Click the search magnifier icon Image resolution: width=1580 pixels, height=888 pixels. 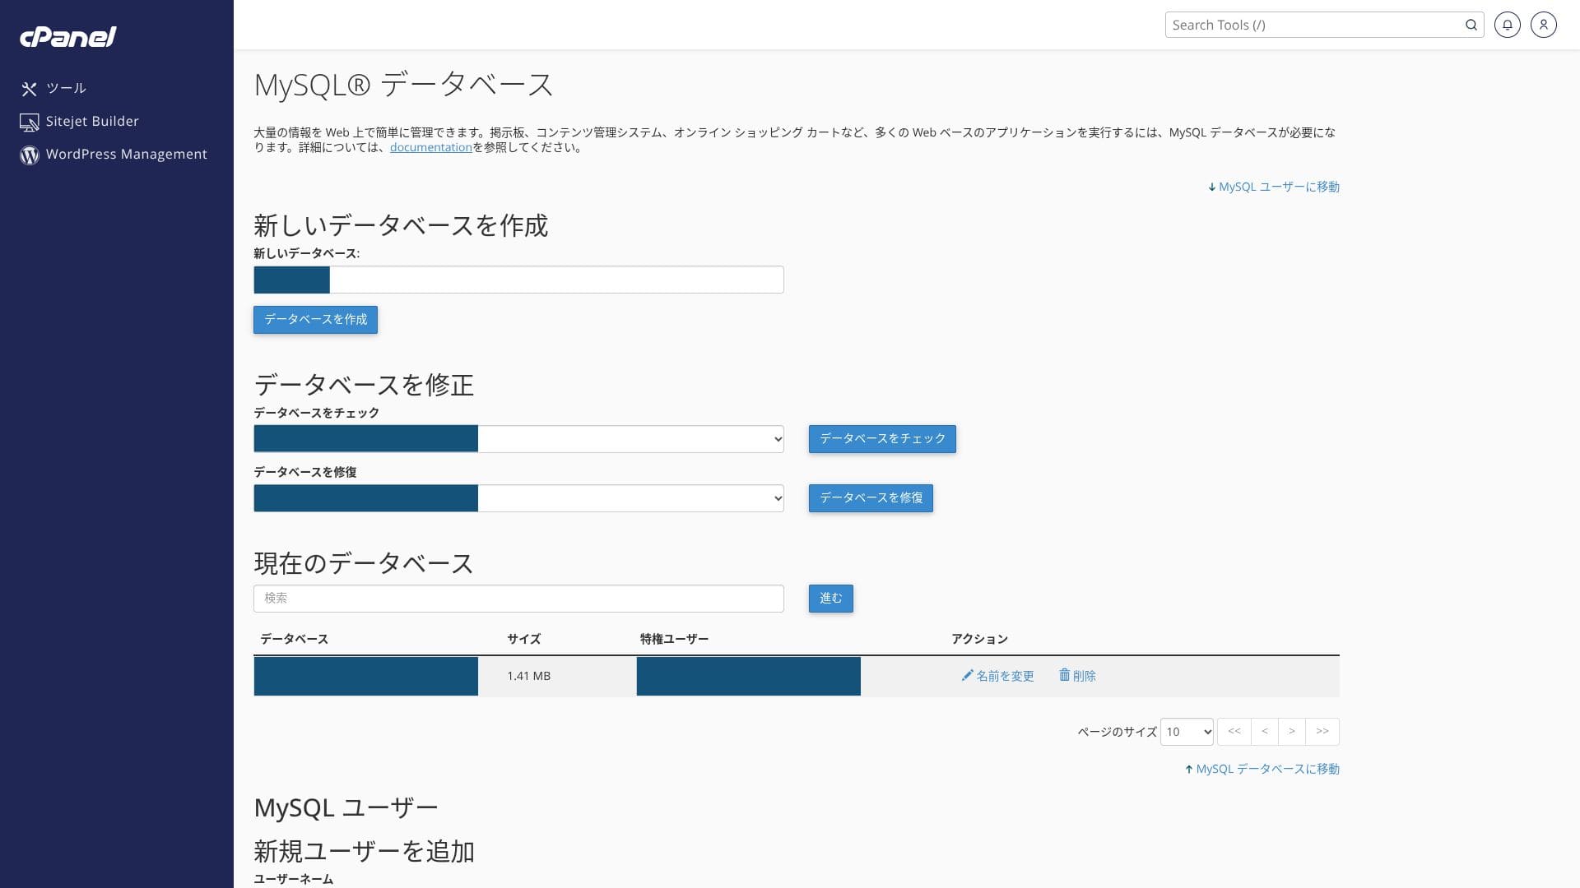pyautogui.click(x=1471, y=25)
